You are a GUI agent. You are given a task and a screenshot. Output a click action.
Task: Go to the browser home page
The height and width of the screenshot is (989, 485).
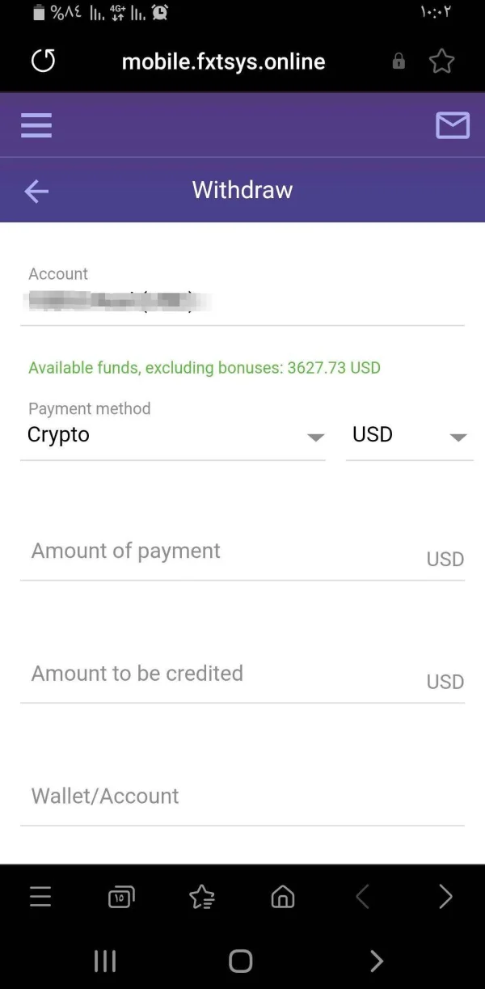(x=282, y=896)
